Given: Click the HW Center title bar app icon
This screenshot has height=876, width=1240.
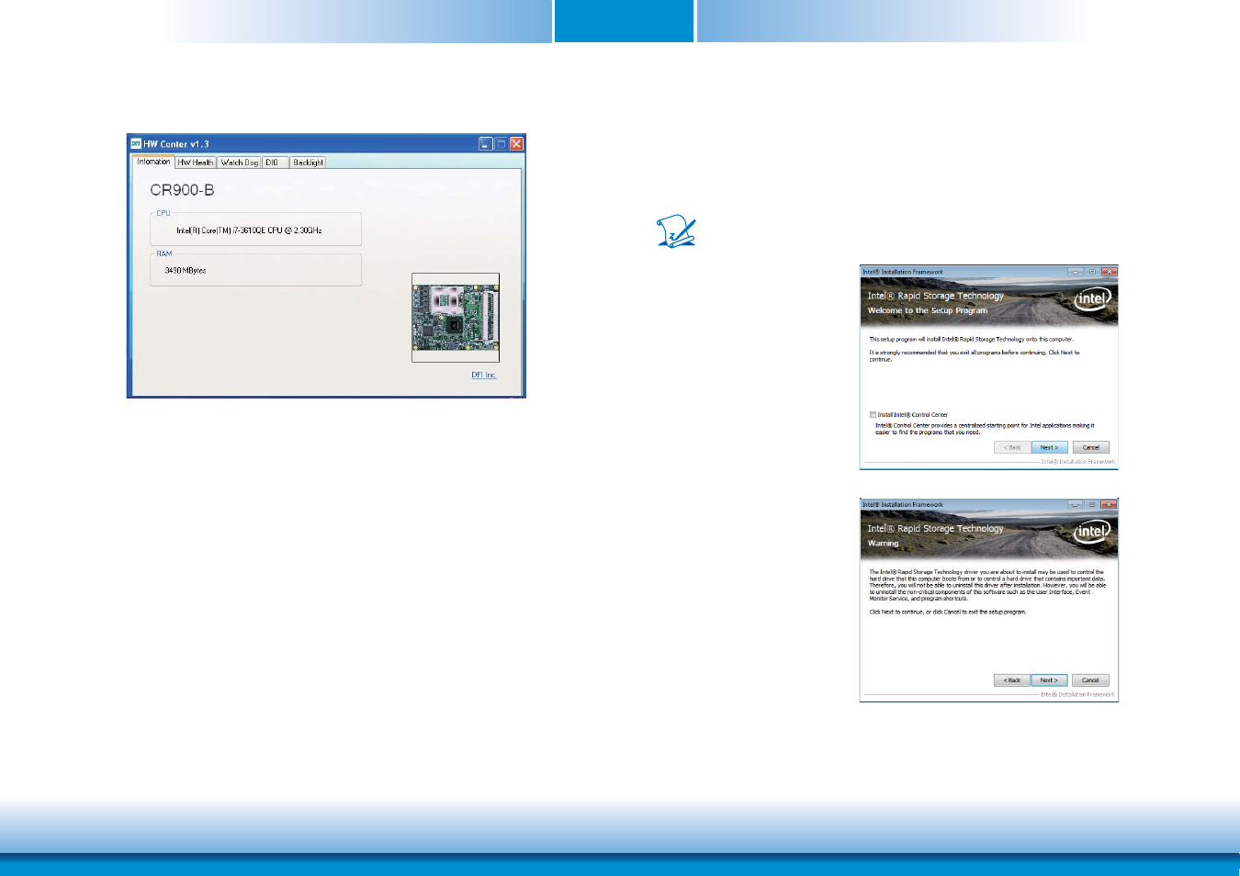Looking at the screenshot, I should click(x=136, y=143).
